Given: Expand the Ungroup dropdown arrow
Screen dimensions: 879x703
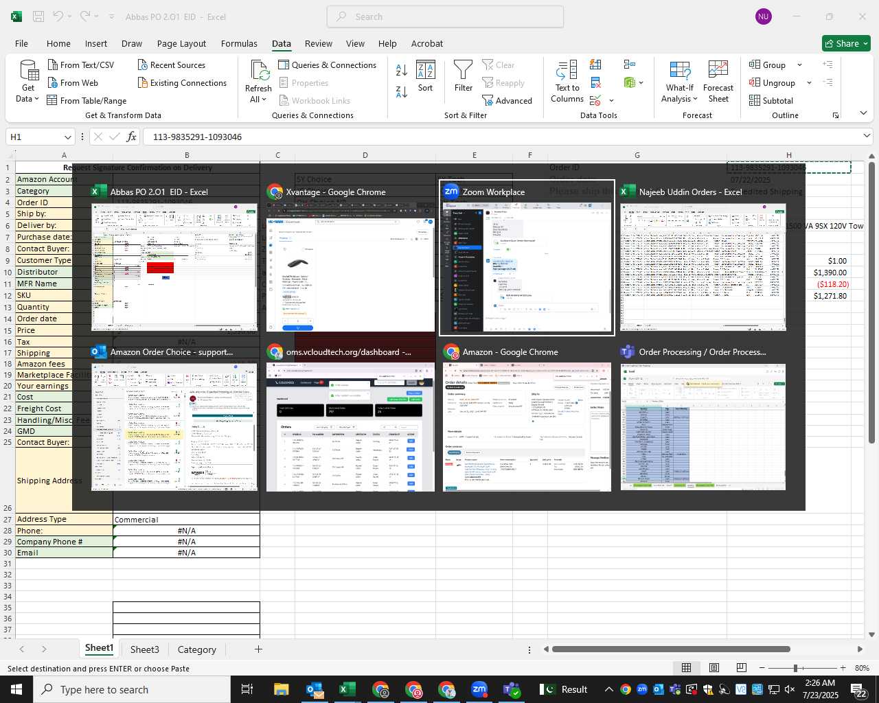Looking at the screenshot, I should [x=809, y=82].
